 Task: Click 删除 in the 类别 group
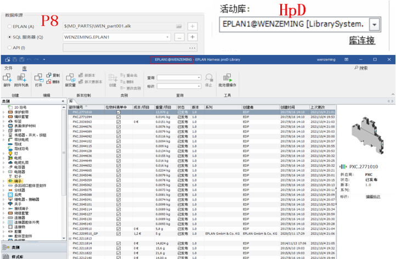click(127, 82)
